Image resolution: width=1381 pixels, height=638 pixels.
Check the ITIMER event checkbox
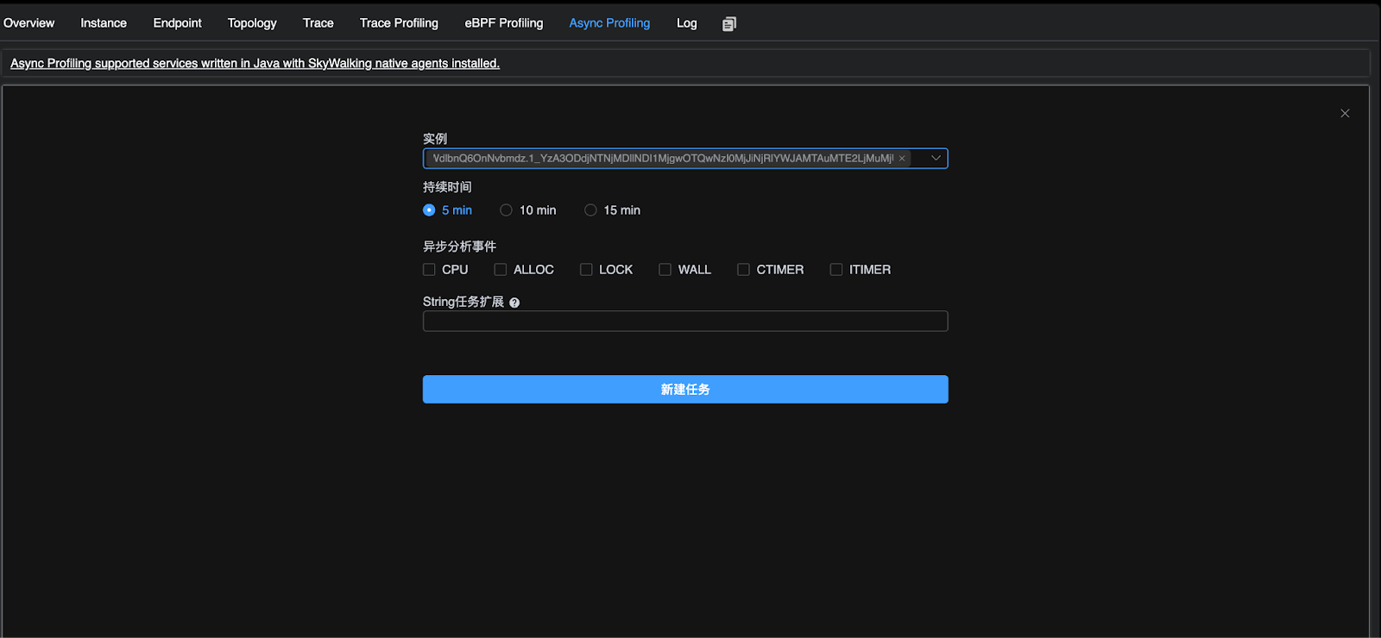(x=836, y=270)
